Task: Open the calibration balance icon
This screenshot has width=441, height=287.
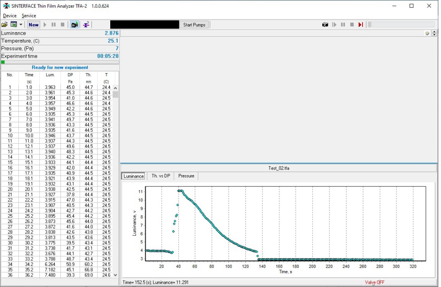Action: 86,25
